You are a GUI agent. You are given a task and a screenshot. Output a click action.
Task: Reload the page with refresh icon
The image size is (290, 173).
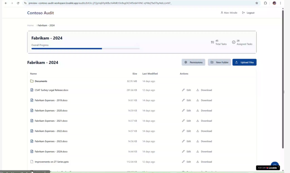[18, 3]
